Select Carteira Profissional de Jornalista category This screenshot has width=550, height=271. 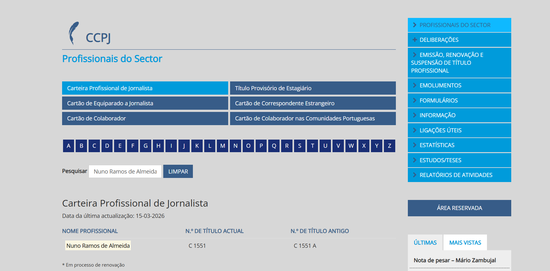point(145,88)
